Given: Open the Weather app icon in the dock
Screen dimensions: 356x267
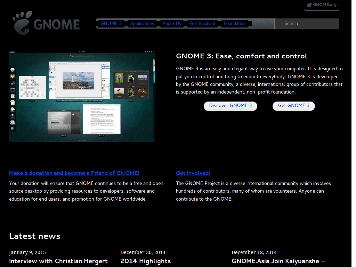Looking at the screenshot, I should point(13,109).
